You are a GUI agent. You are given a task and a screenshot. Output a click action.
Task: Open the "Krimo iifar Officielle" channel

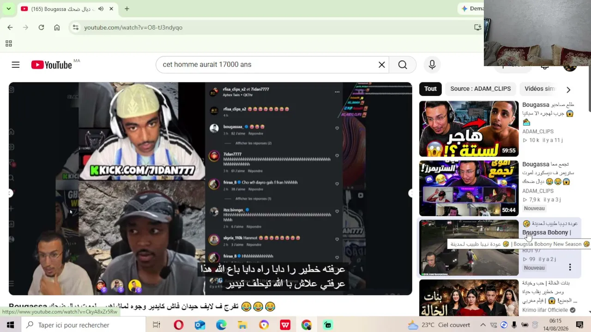[x=545, y=310]
